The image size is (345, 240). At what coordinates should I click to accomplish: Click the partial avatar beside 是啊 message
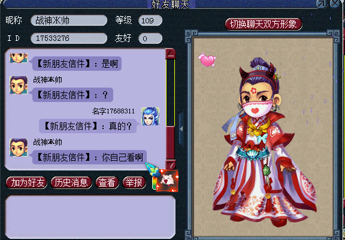(19, 58)
